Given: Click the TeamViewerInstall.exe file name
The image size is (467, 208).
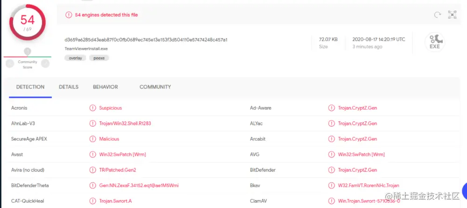Looking at the screenshot, I should [86, 48].
